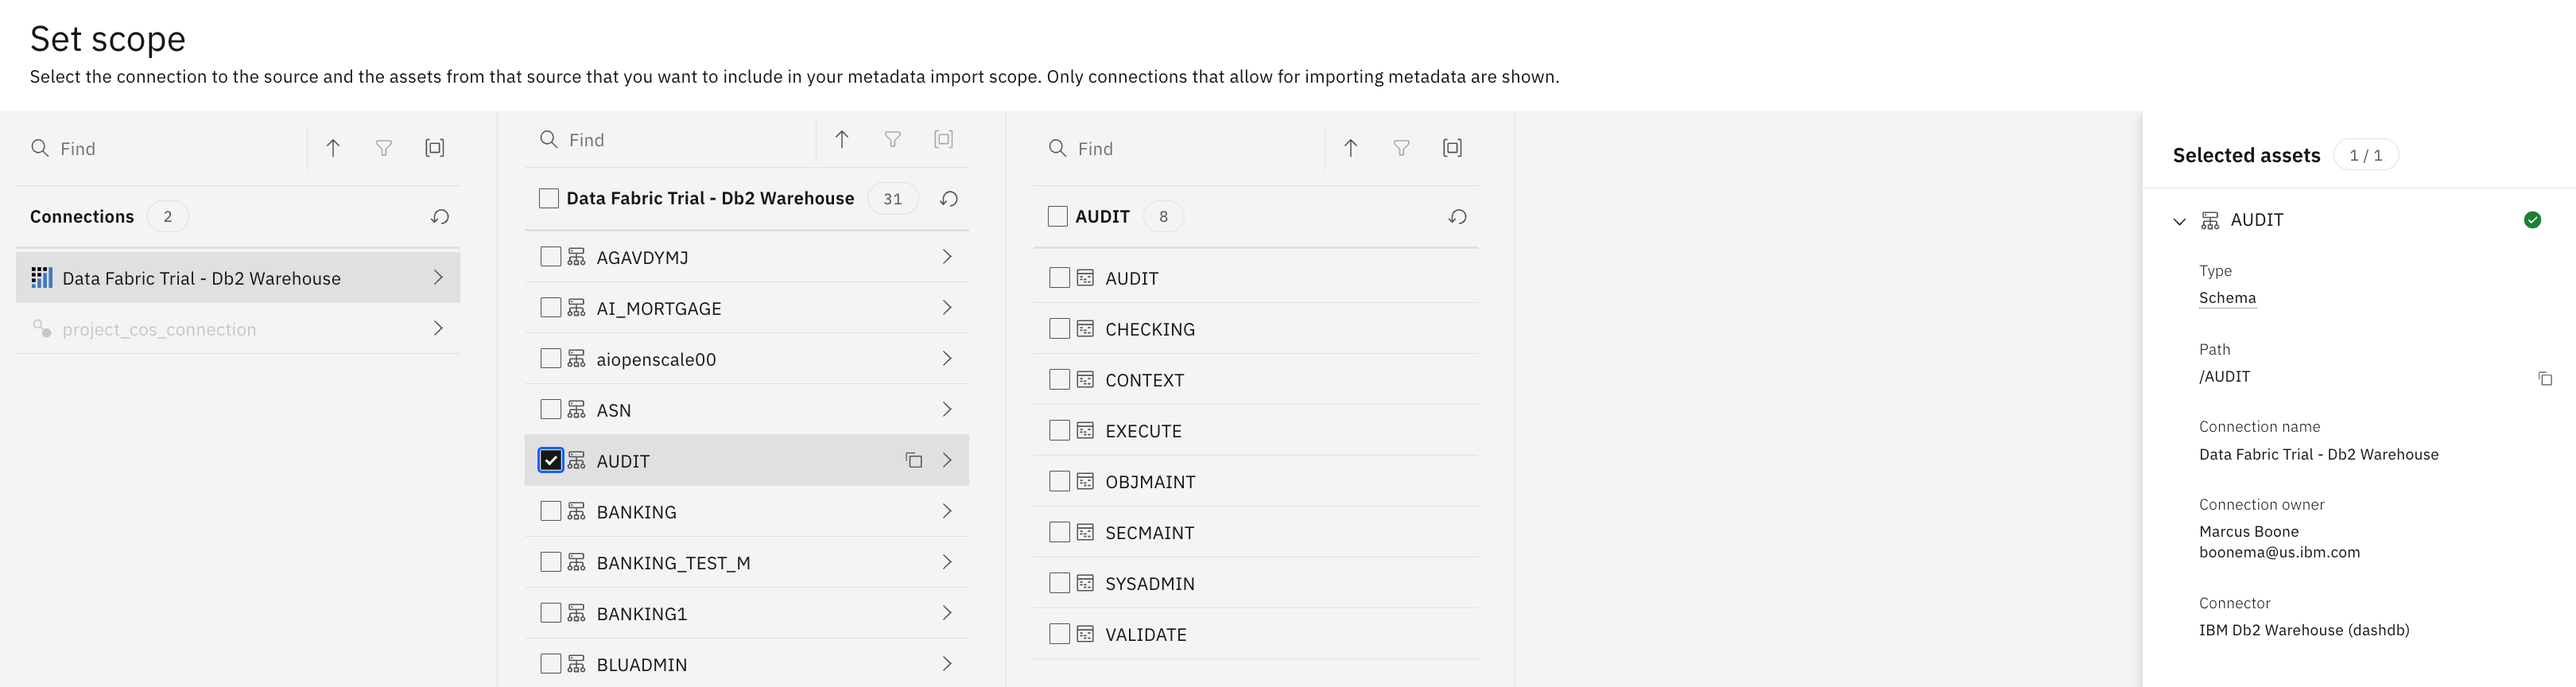2576x687 pixels.
Task: Select the Data Fabric Trial - Db2 Warehouse connection
Action: point(201,278)
